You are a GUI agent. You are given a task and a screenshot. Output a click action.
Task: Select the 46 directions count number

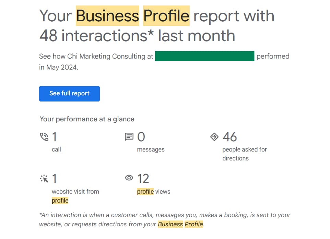tap(229, 137)
